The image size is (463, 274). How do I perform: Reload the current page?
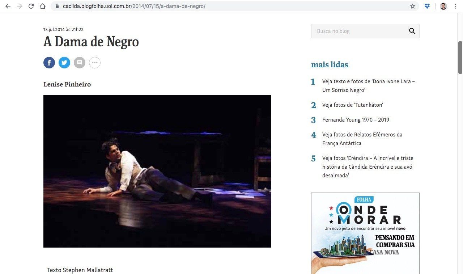(x=31, y=6)
